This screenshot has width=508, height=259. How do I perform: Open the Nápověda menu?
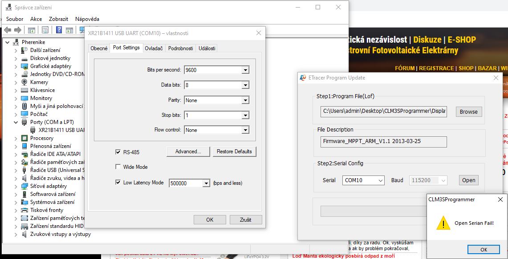pyautogui.click(x=87, y=19)
